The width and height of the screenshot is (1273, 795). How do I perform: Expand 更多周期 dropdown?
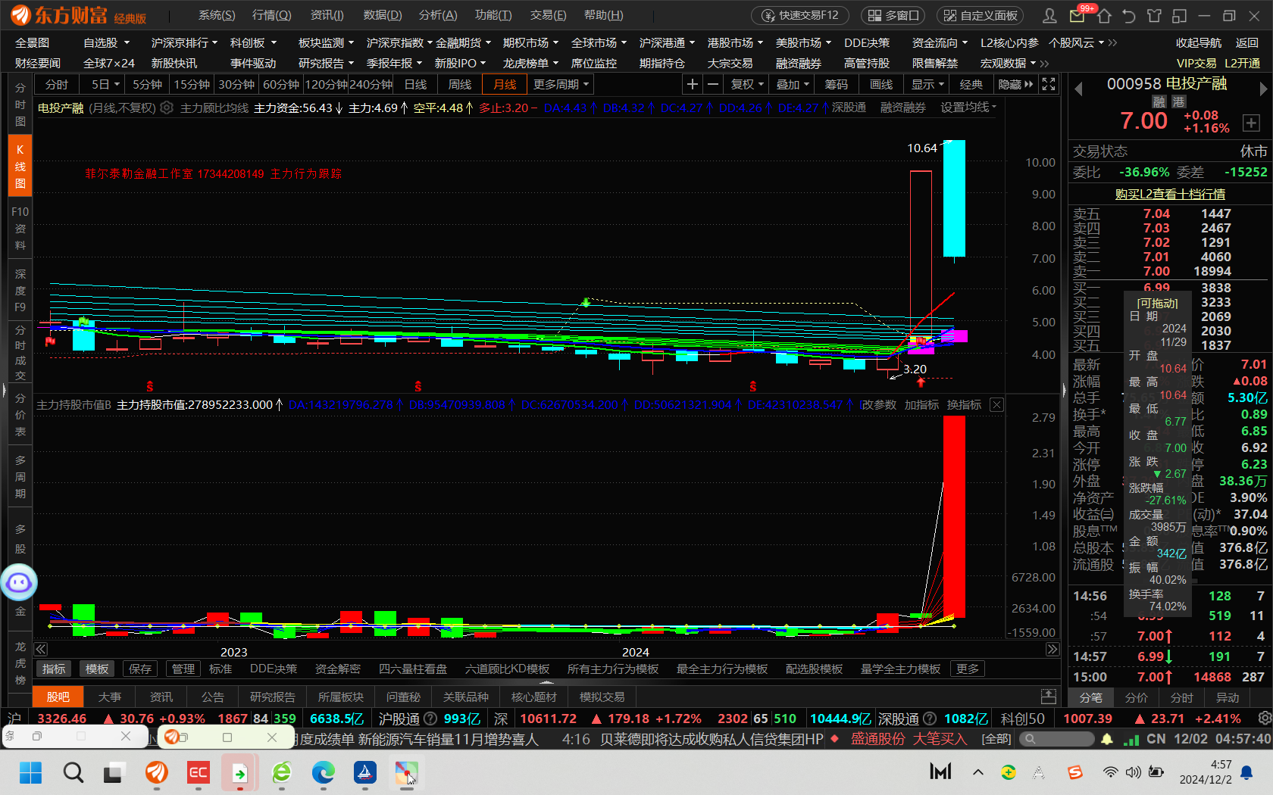click(x=561, y=84)
